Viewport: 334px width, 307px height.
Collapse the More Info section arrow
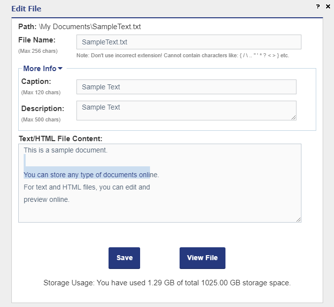[60, 69]
